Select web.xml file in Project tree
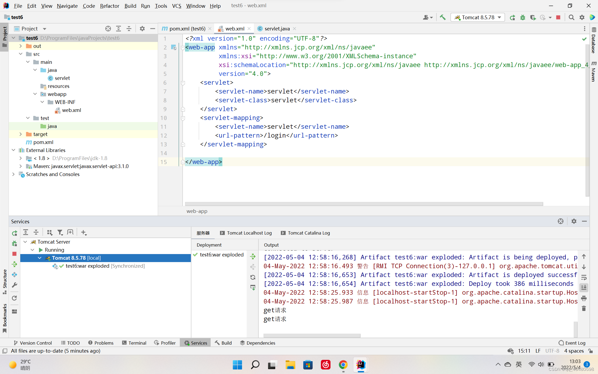The height and width of the screenshot is (374, 598). coord(72,110)
